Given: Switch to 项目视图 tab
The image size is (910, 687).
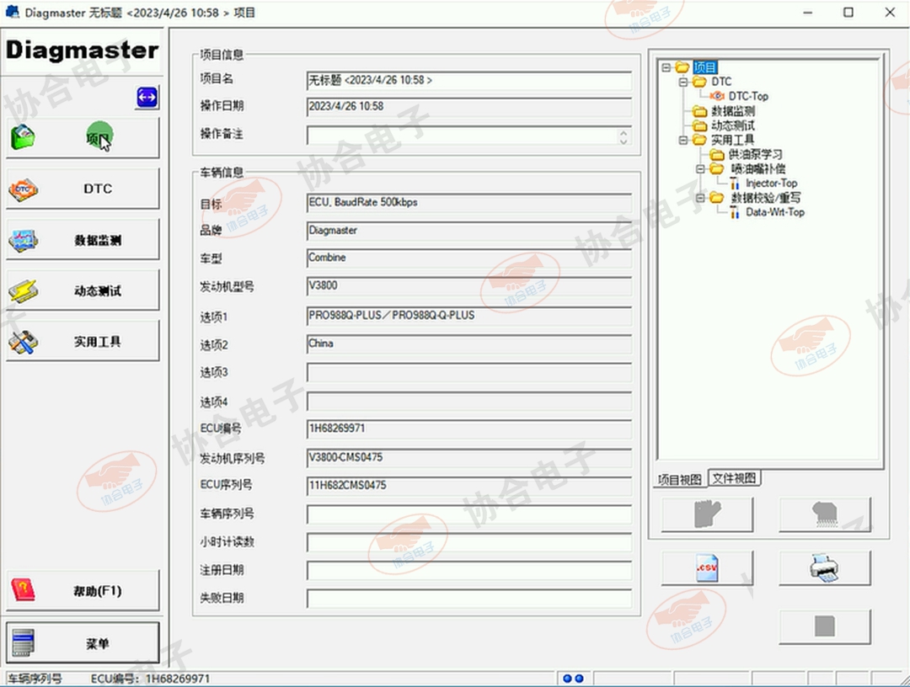Looking at the screenshot, I should tap(680, 479).
